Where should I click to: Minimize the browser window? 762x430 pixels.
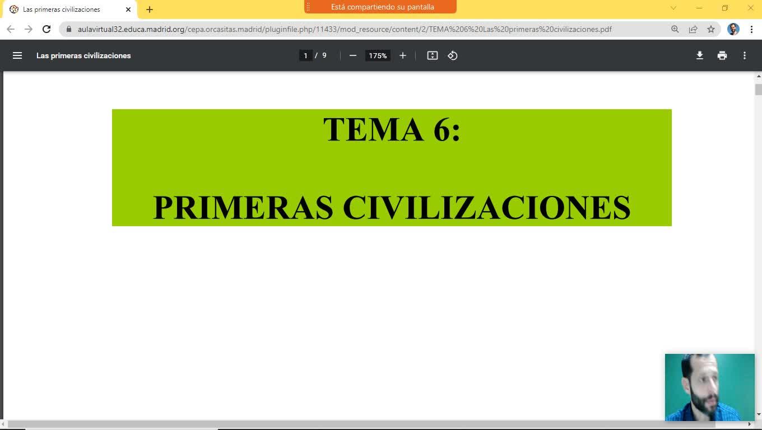click(x=699, y=8)
